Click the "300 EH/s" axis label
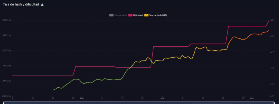279x104 pixels. 7,66
